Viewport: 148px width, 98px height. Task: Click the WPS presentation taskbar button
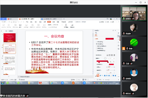44,83
